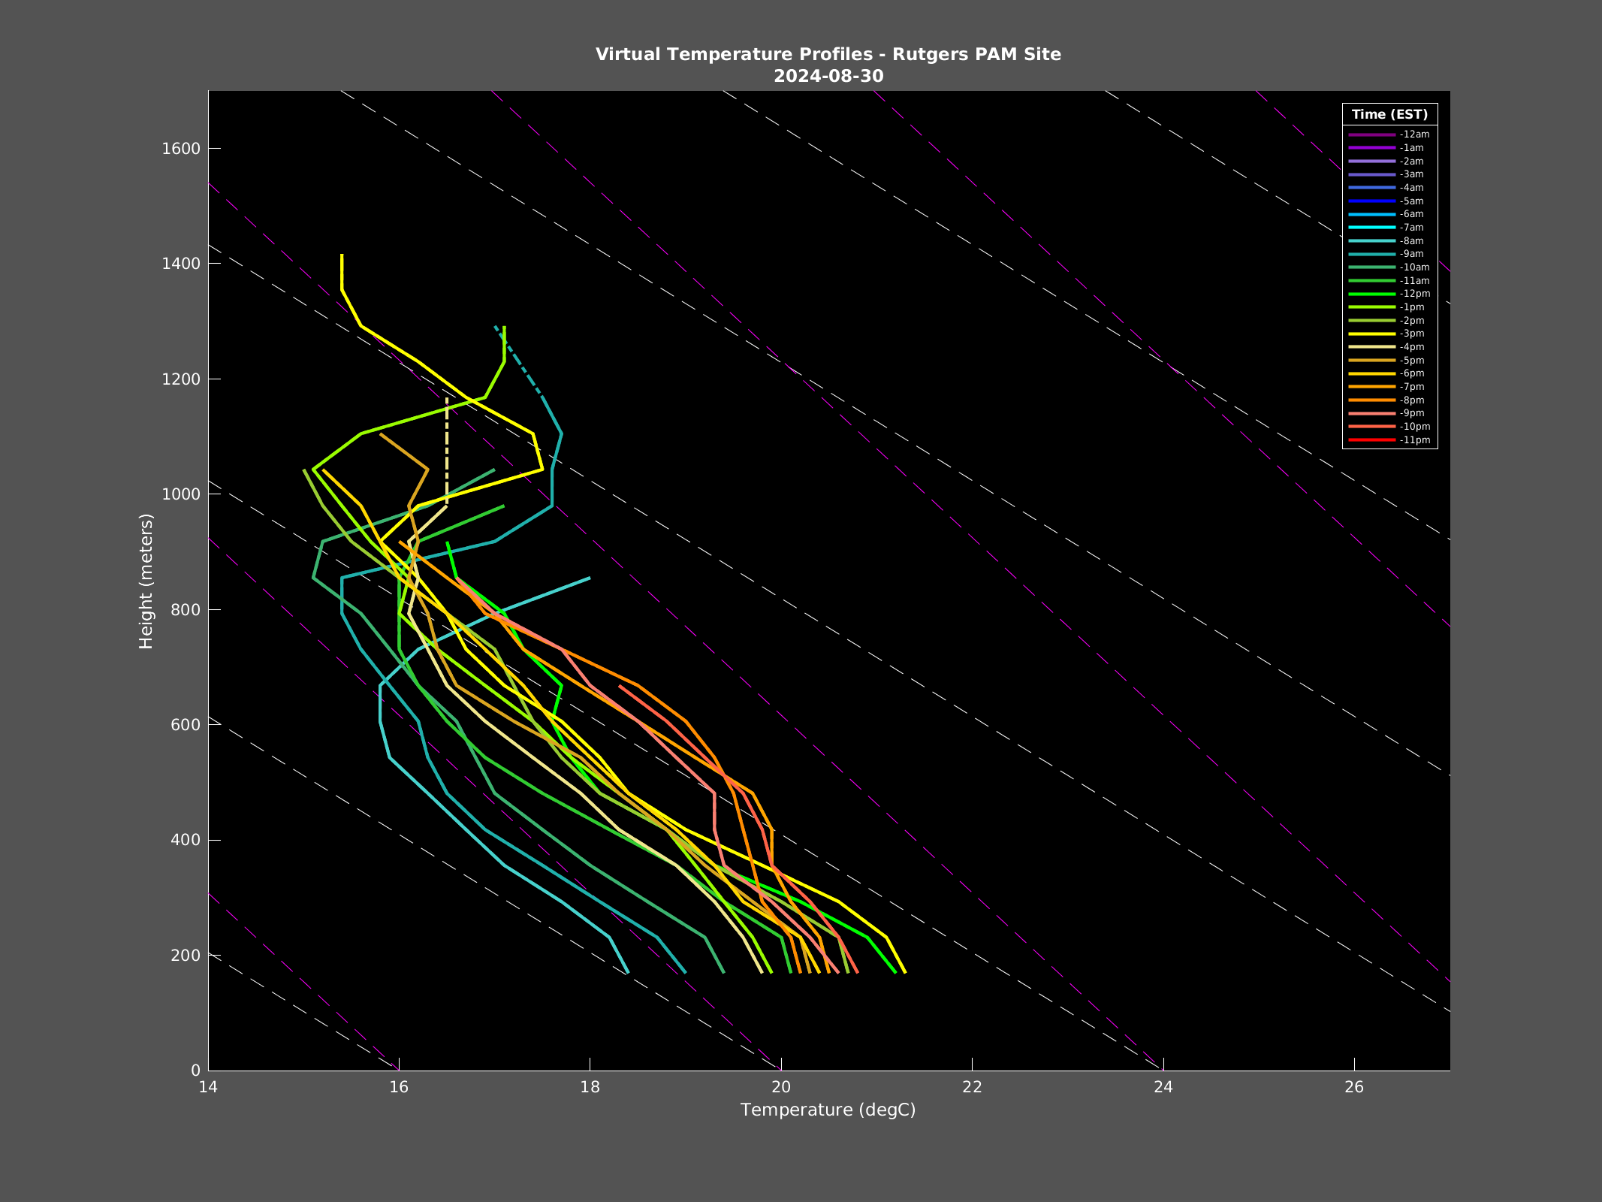Select the '-6pm' legend label
This screenshot has width=1602, height=1202.
1411,373
